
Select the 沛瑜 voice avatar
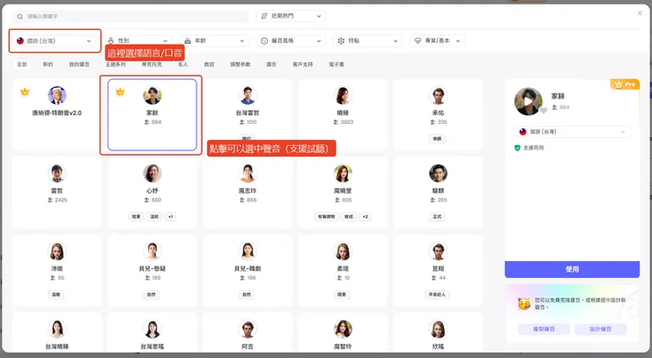tap(57, 252)
